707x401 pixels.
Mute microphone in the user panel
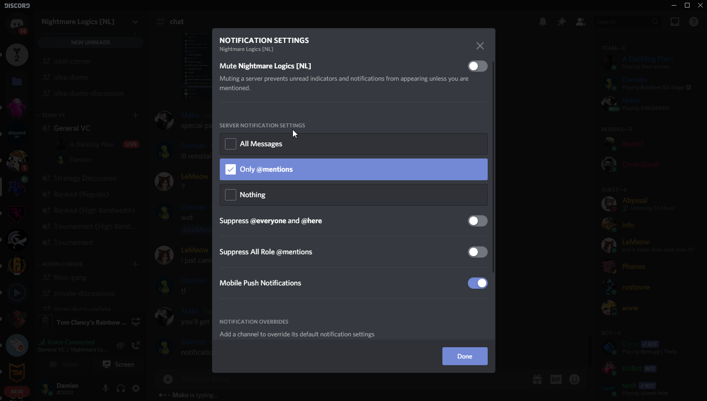[106, 388]
